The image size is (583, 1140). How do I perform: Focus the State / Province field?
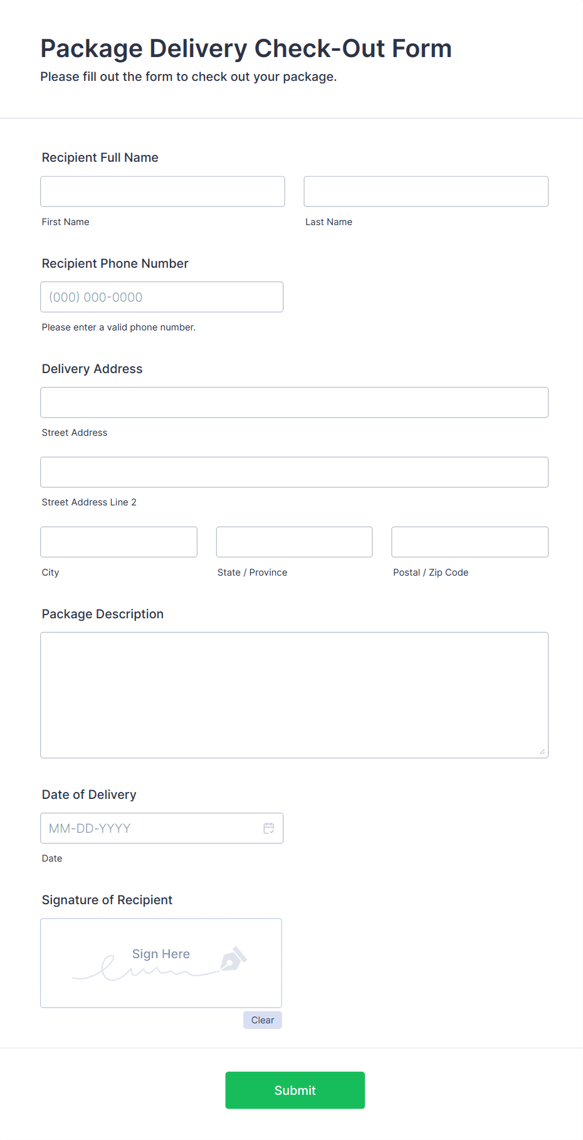294,542
